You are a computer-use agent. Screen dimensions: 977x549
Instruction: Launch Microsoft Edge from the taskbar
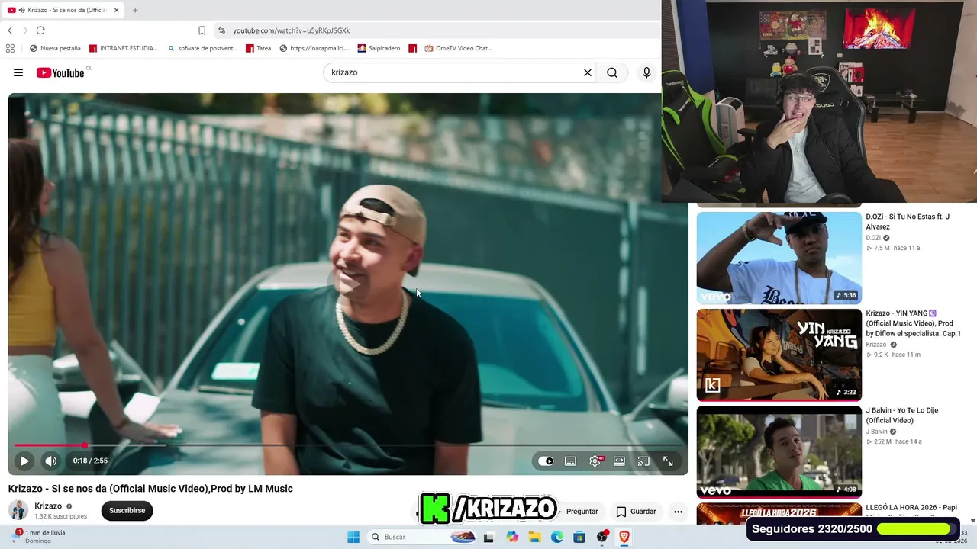coord(557,537)
